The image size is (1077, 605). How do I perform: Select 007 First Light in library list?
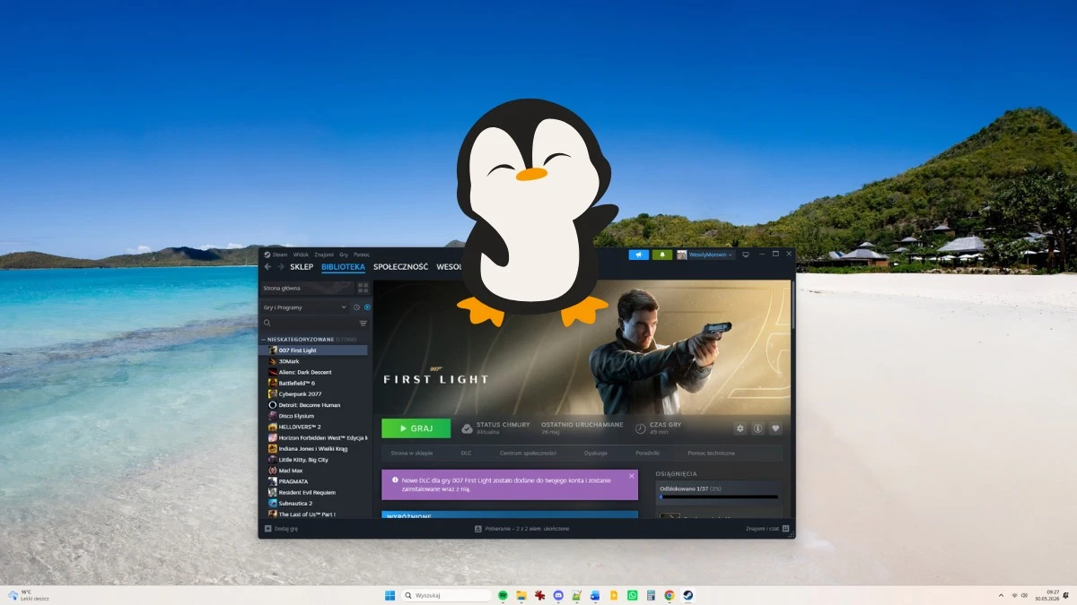[313, 350]
